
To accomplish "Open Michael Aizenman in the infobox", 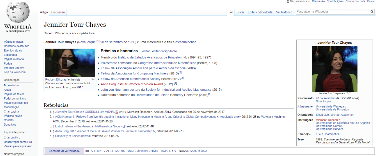I will (x=342, y=115).
